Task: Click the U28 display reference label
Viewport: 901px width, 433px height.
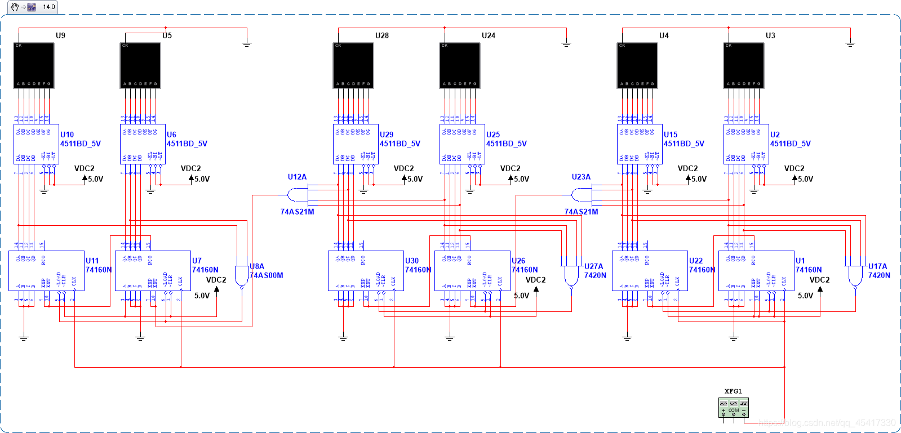Action: (382, 35)
